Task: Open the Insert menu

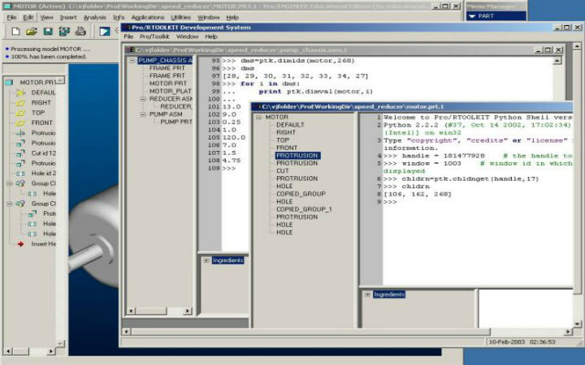Action: click(x=68, y=18)
